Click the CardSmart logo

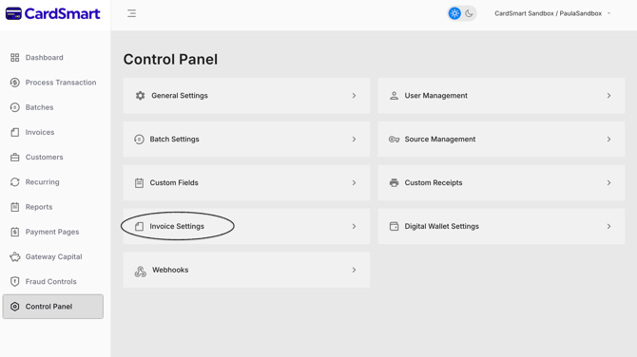coord(53,13)
